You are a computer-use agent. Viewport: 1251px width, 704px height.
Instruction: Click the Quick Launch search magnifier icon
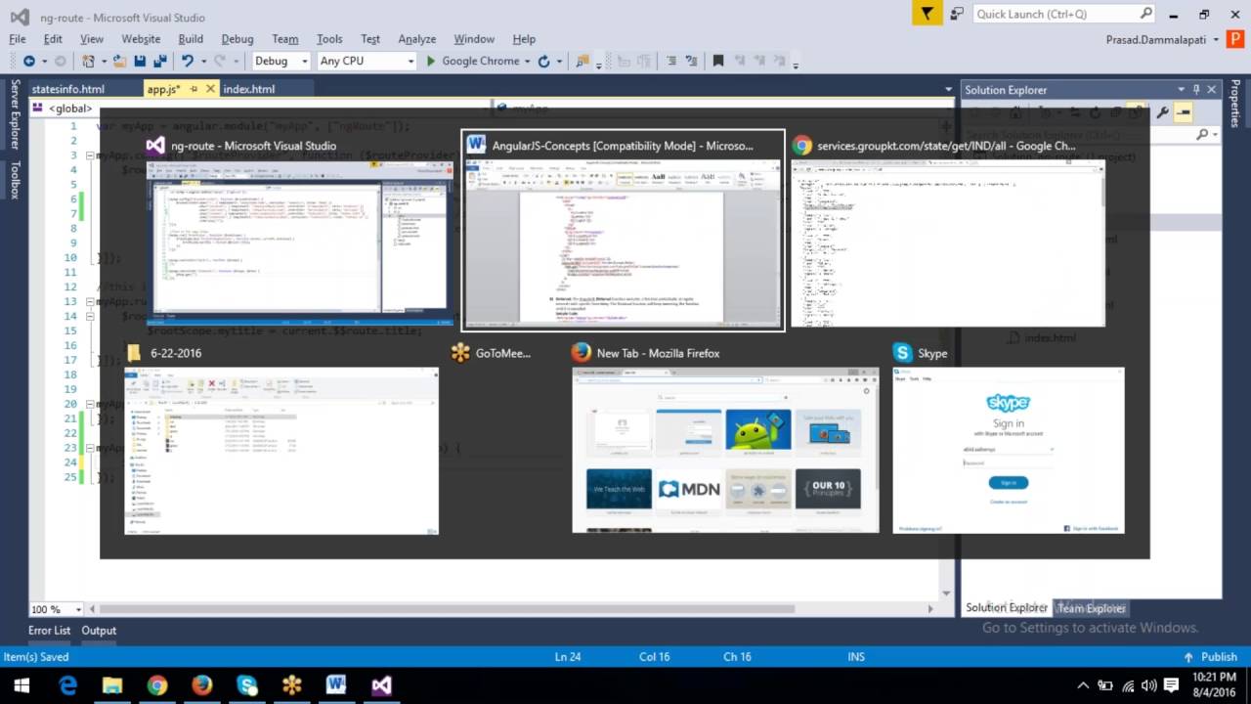[x=1146, y=14]
